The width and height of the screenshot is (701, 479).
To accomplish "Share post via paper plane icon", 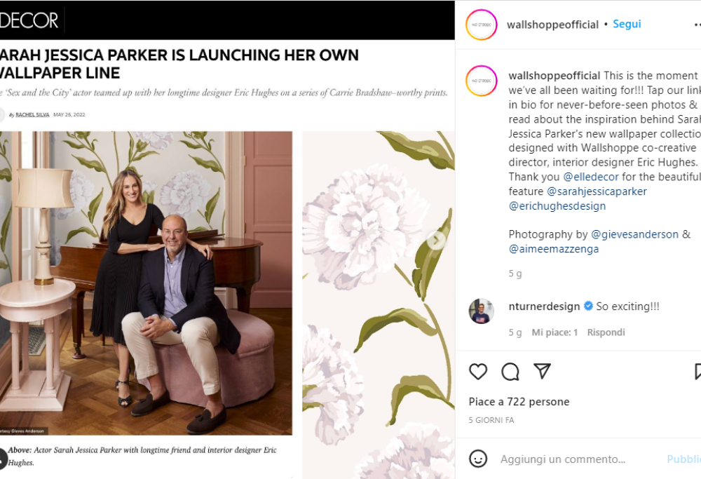I will (x=542, y=372).
